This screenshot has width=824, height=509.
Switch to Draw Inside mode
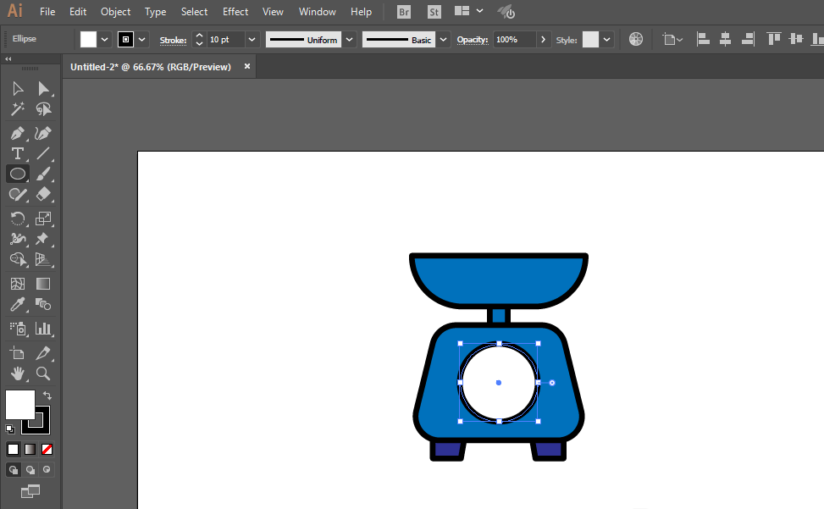47,469
